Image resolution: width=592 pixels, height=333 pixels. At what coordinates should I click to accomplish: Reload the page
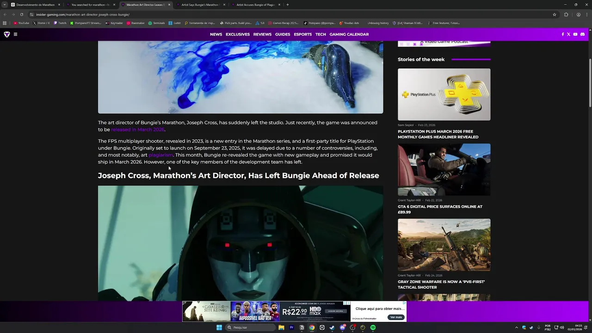(x=21, y=14)
